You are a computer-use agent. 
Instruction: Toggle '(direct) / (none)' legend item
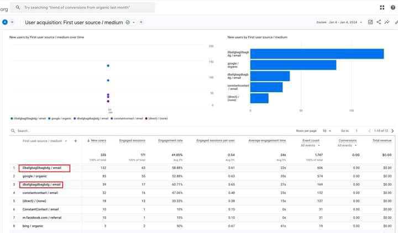tap(156, 118)
